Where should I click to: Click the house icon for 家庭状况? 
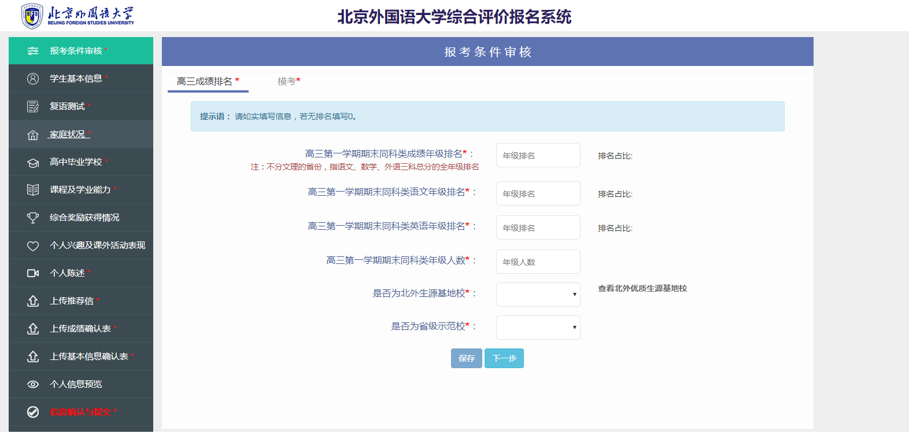(33, 135)
